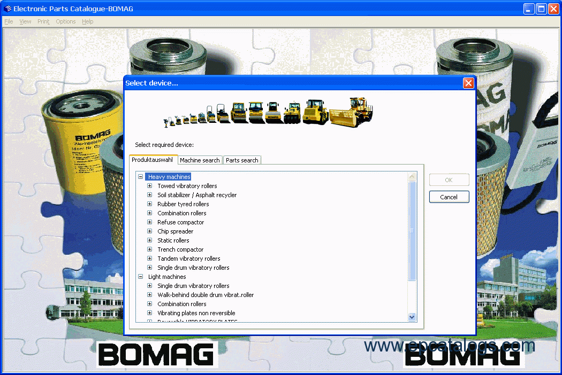Minimize the Electronic Parts Catalogue window
The width and height of the screenshot is (562, 375).
point(529,9)
